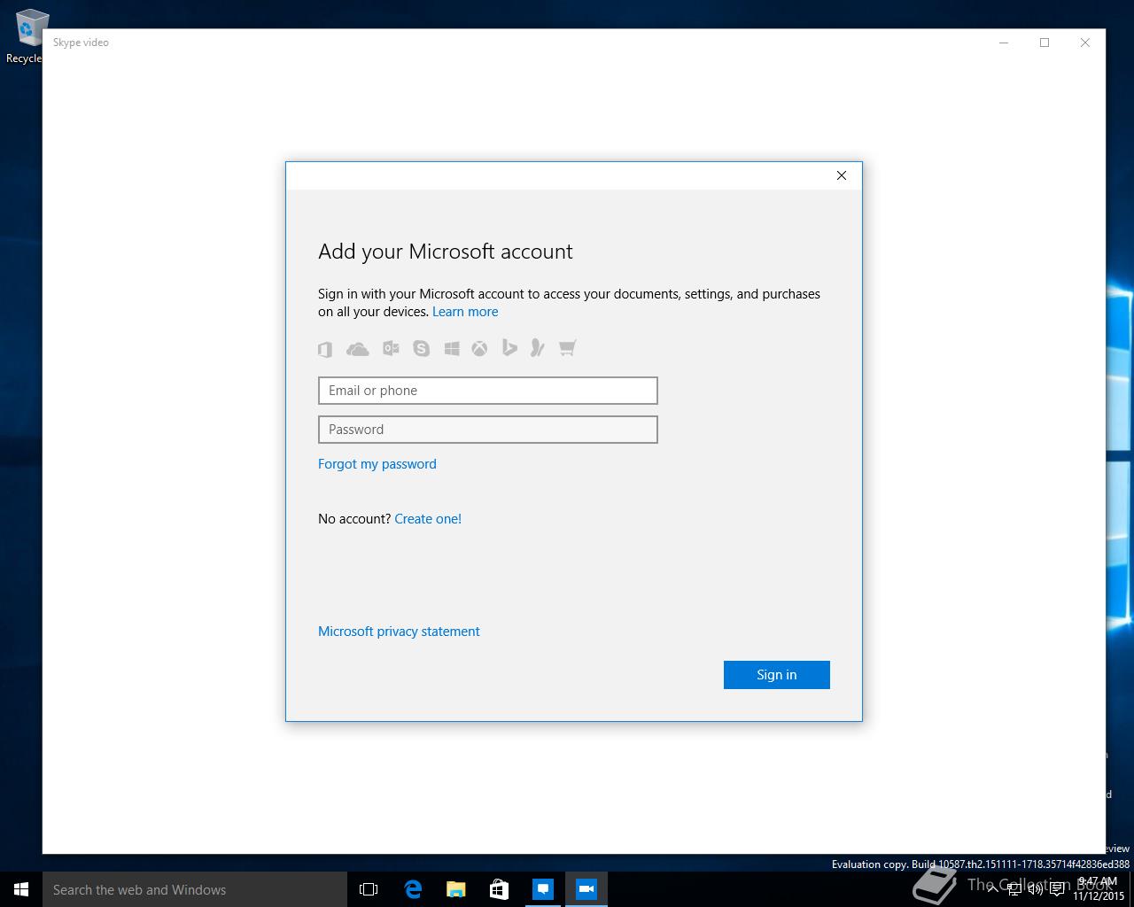
Task: Open Task View from the taskbar
Action: 369,889
